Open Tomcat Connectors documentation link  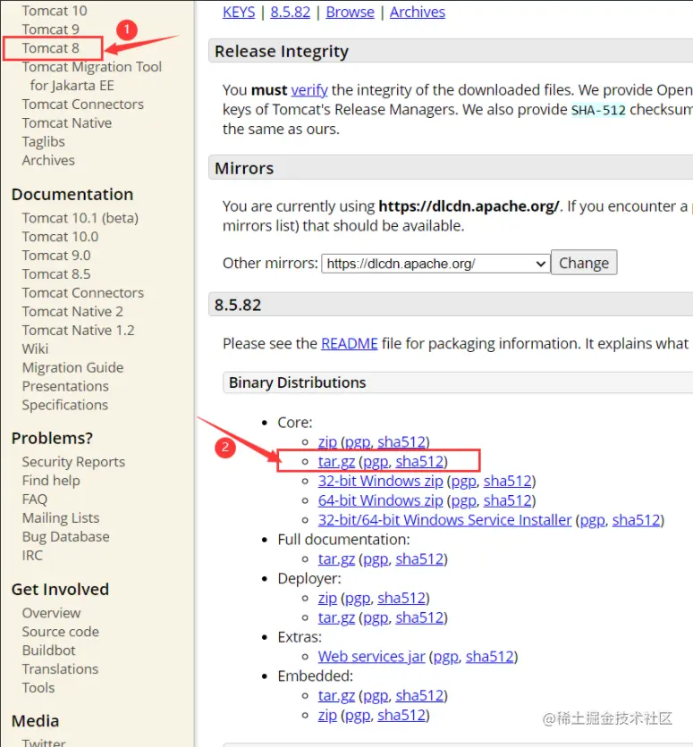pyautogui.click(x=83, y=292)
